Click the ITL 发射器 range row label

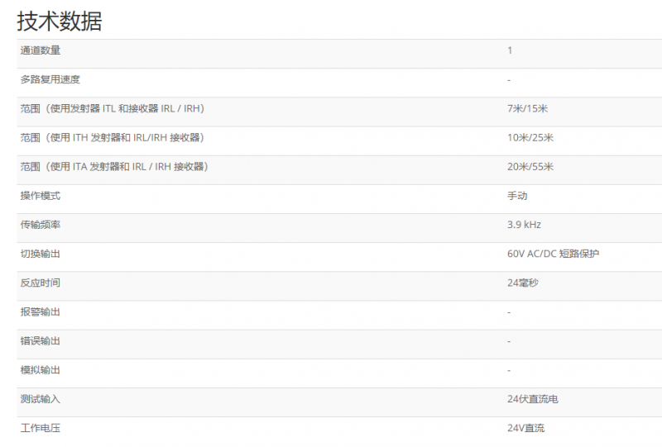[112, 108]
